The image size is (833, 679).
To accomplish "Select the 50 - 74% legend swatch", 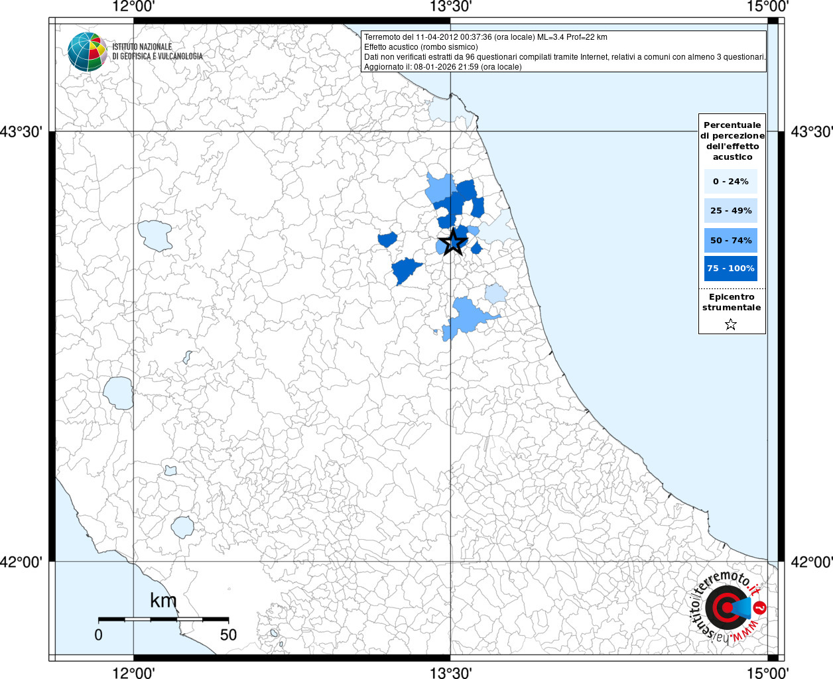I will click(x=731, y=240).
